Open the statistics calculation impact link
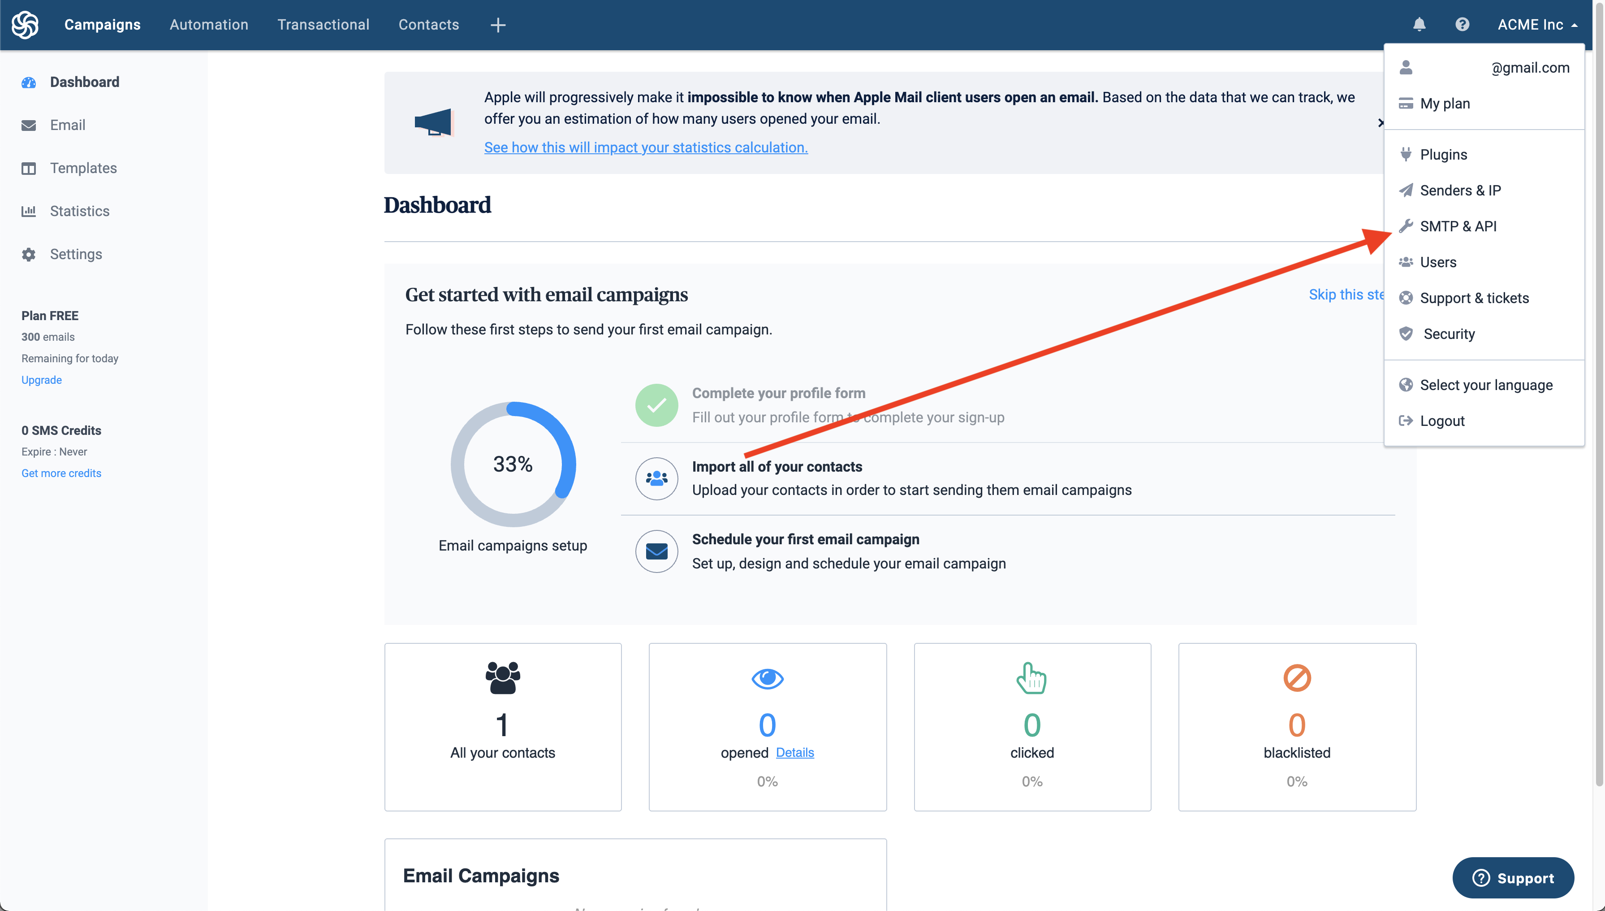 [x=645, y=147]
